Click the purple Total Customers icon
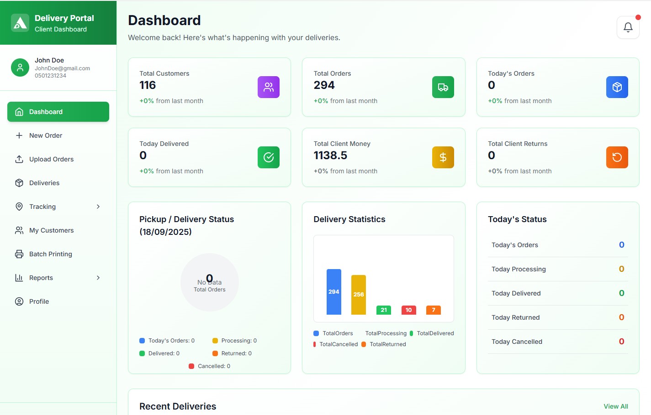The height and width of the screenshot is (415, 651). [x=269, y=87]
